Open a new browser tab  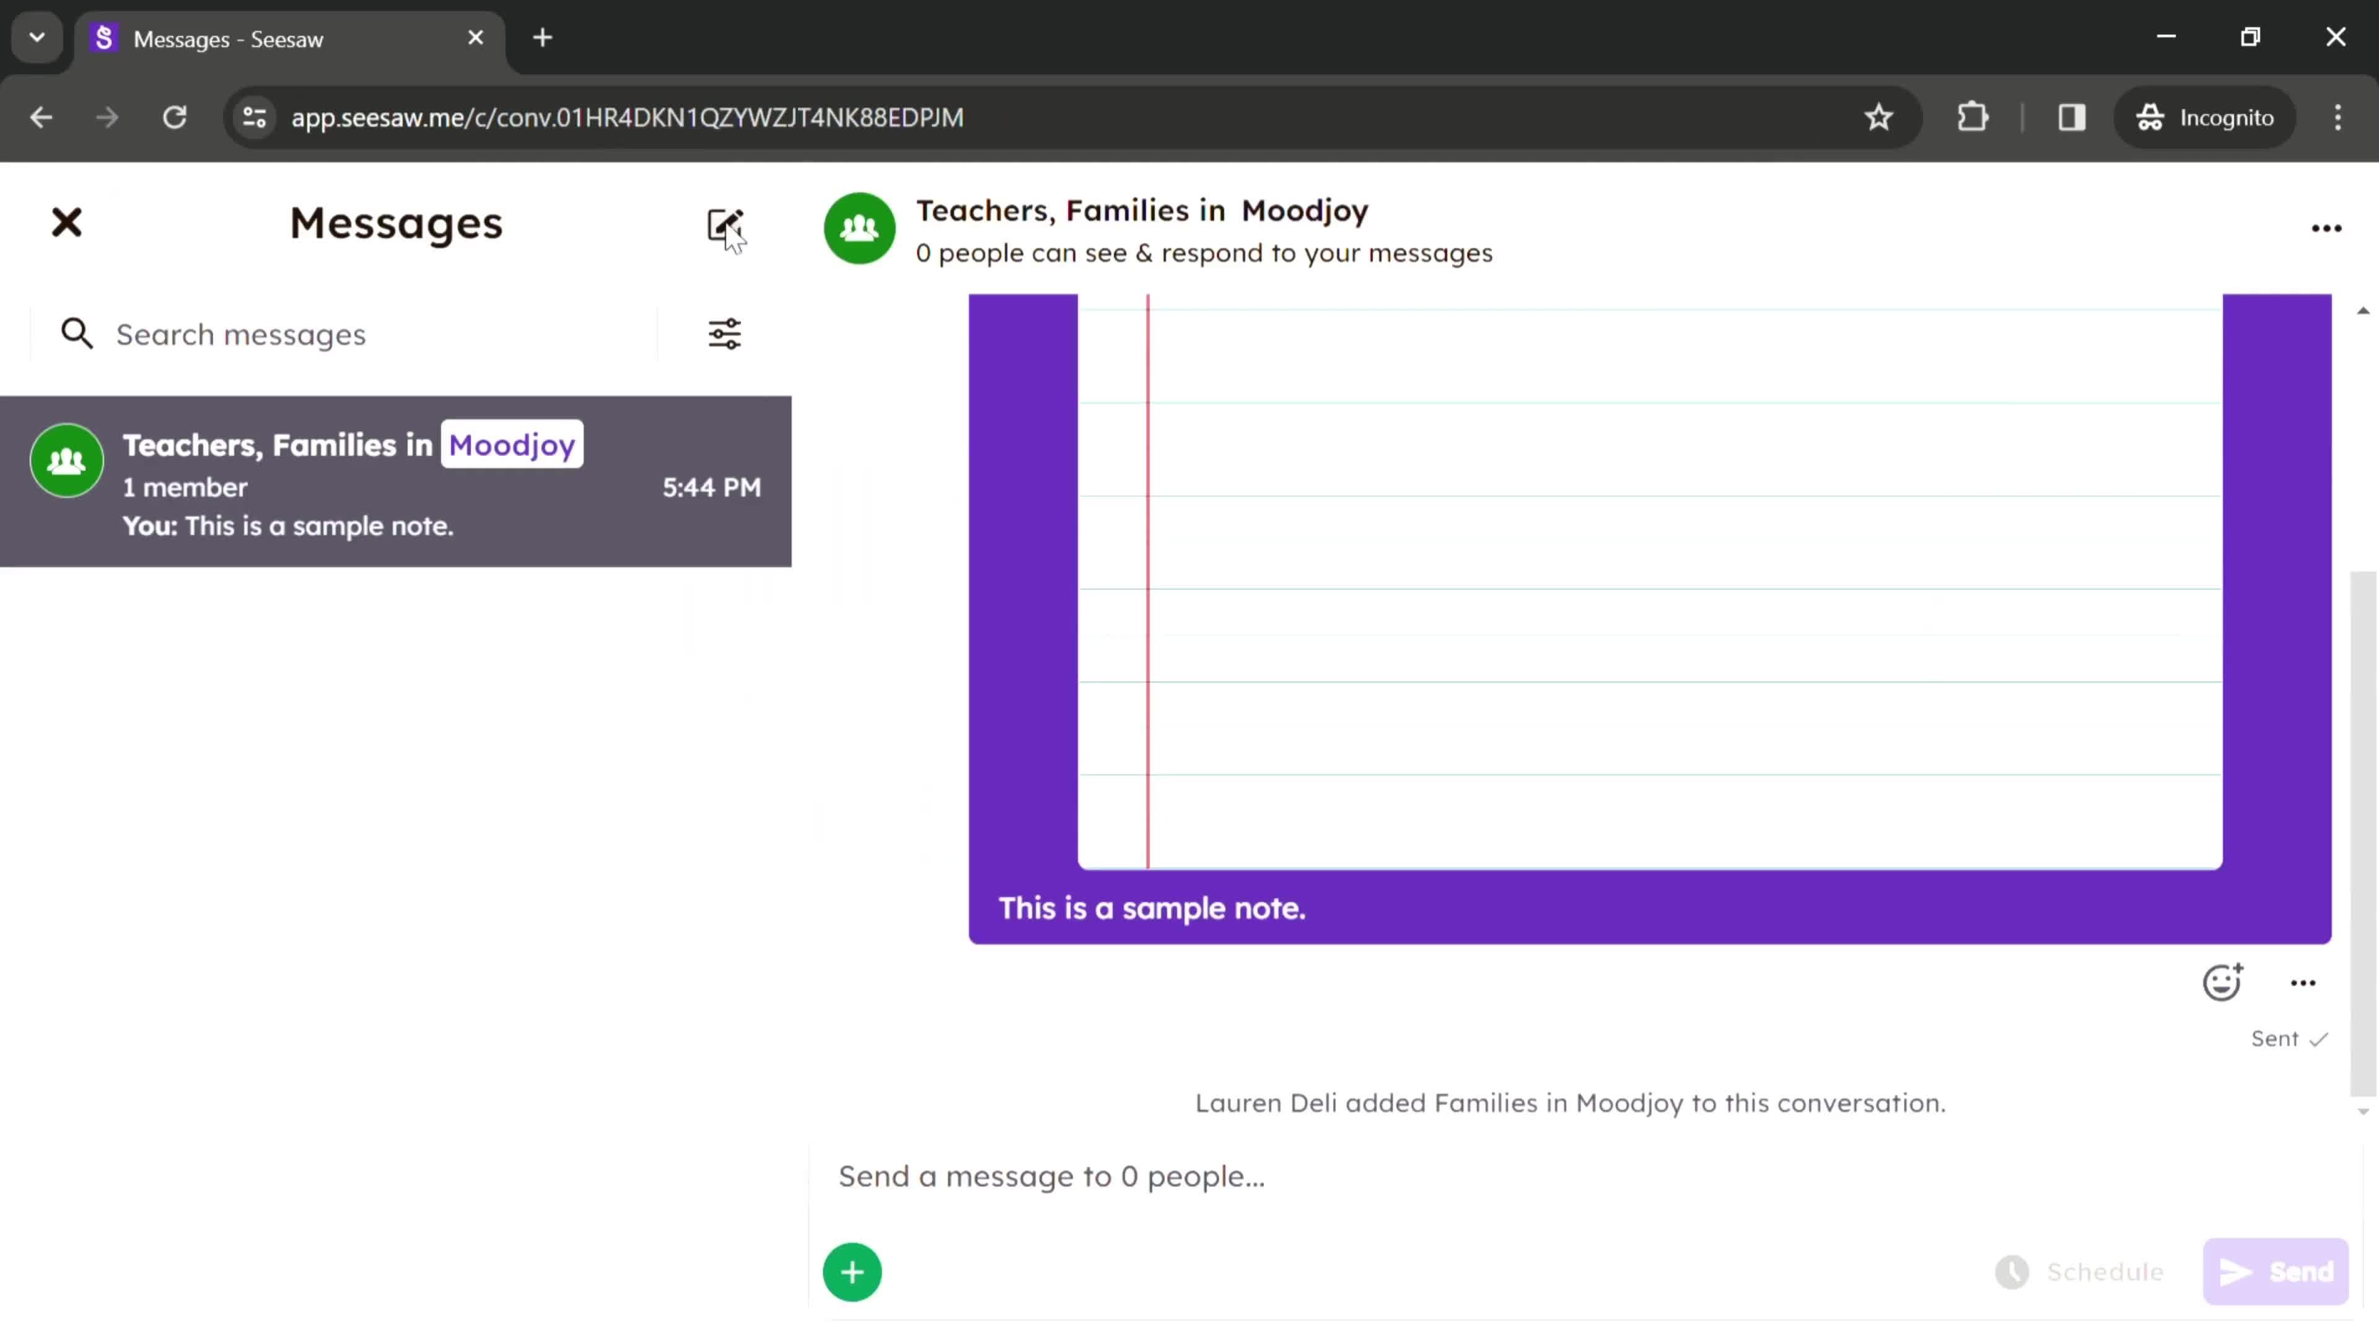[543, 38]
